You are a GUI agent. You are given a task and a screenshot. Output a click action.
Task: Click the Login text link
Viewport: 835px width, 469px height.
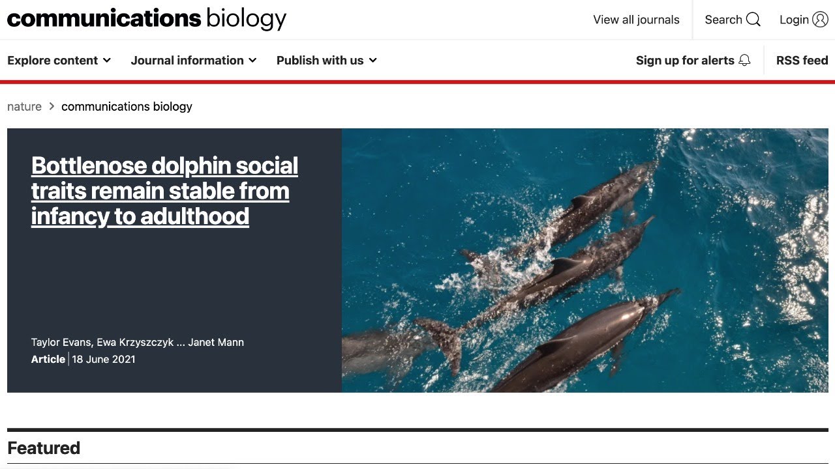point(794,20)
